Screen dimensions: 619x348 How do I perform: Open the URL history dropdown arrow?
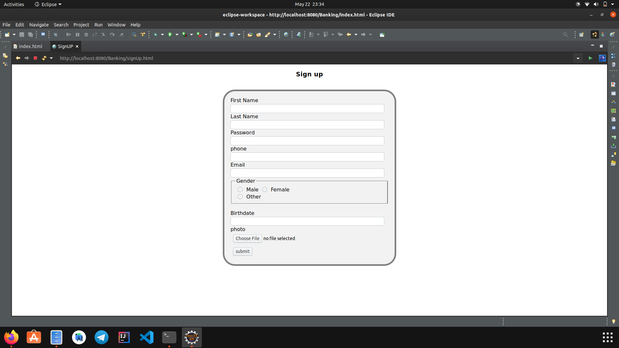[578, 58]
